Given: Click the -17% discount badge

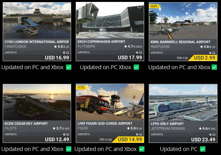Looking at the screenshot, I should coord(81,88).
